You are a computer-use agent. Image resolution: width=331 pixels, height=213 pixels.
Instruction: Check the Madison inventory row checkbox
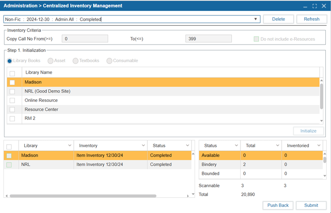[9, 156]
